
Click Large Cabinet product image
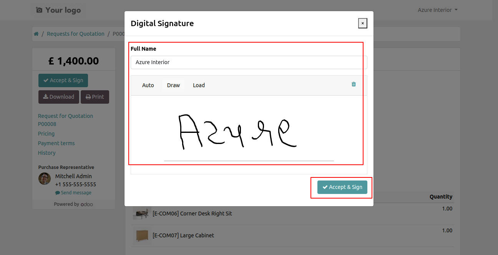coord(142,235)
